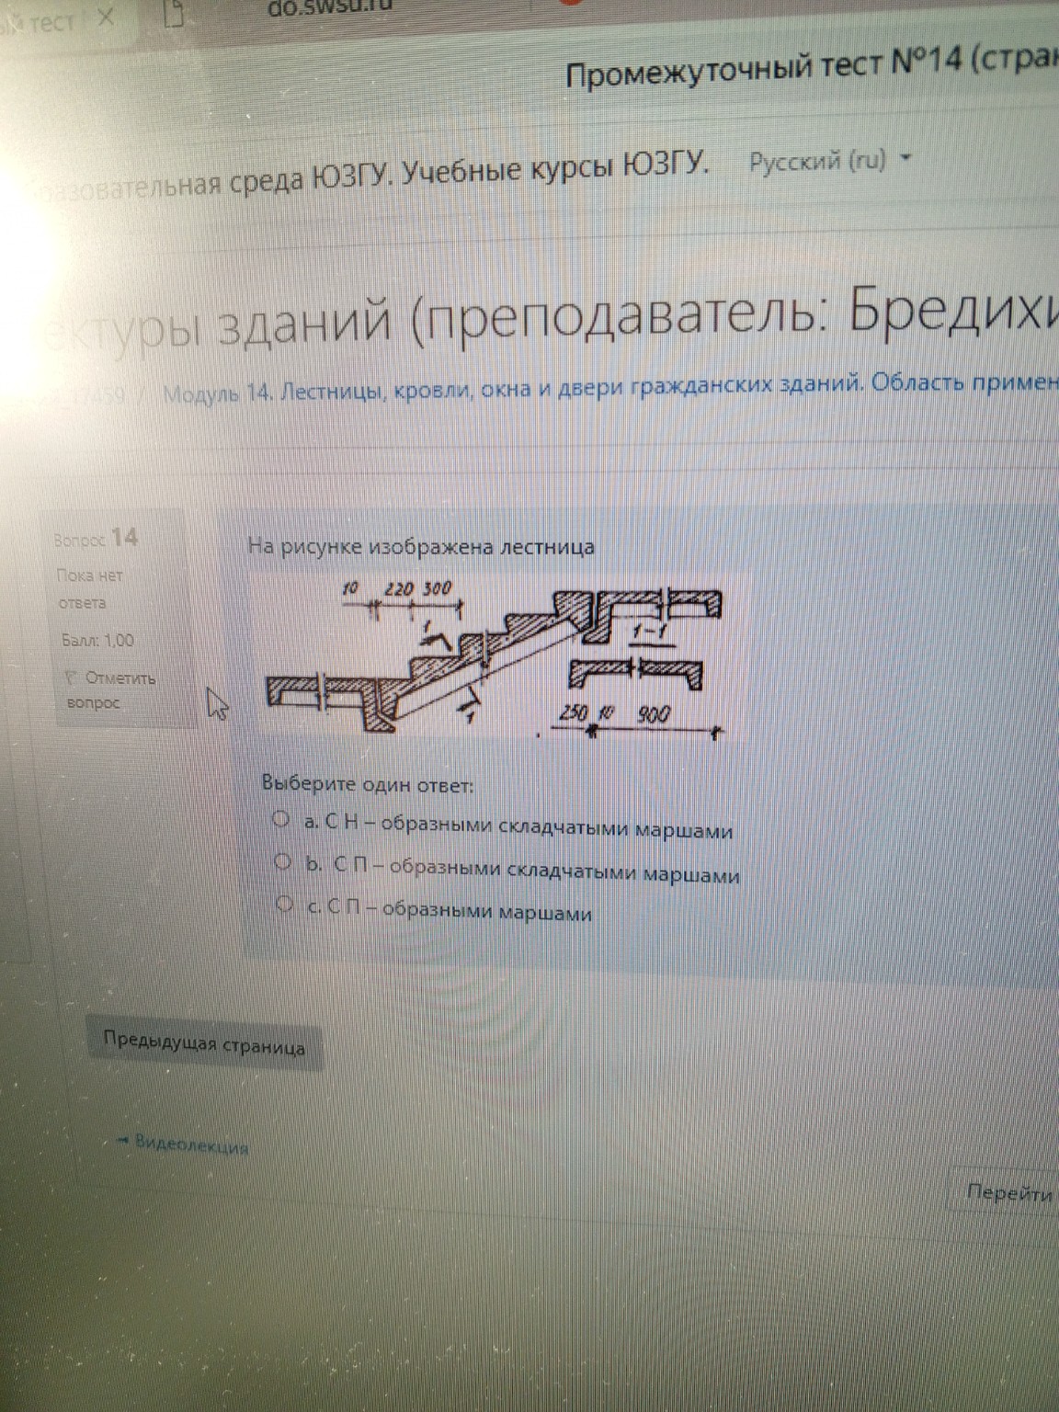Screen dimensions: 1059x1412
Task: Open the Русский (ru) language dropdown
Action: [x=816, y=163]
